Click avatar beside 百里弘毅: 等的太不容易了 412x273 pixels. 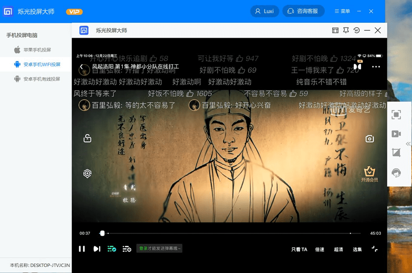pyautogui.click(x=84, y=105)
